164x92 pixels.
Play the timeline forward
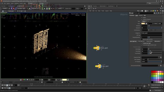point(9,85)
